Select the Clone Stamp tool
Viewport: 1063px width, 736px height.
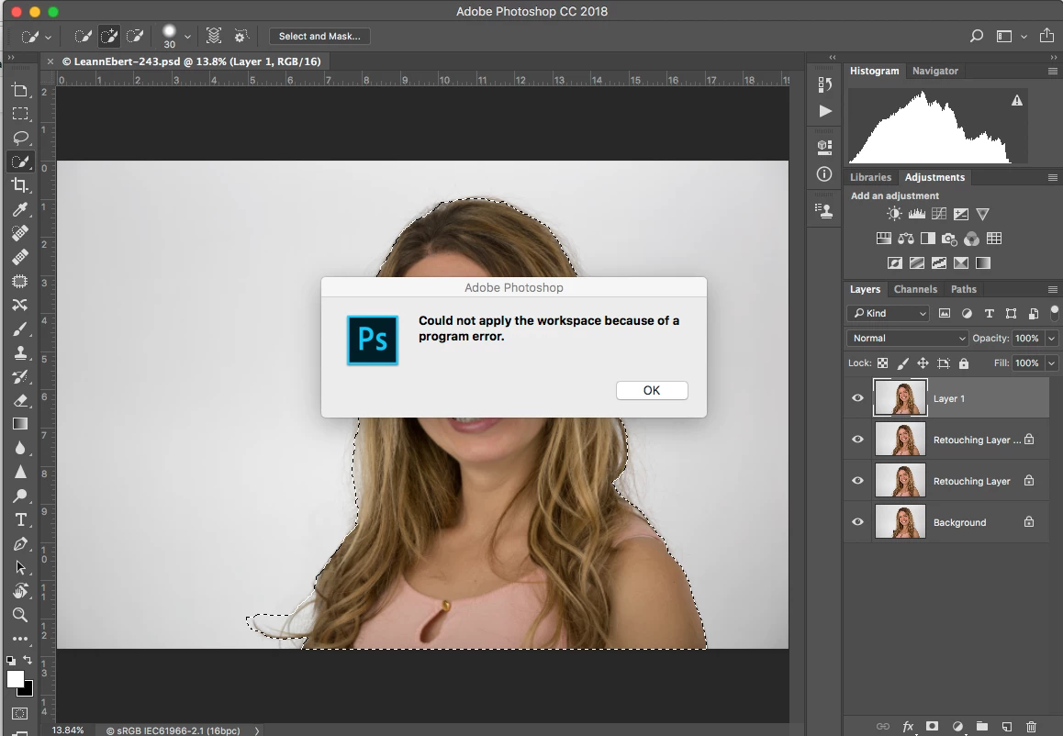[19, 352]
